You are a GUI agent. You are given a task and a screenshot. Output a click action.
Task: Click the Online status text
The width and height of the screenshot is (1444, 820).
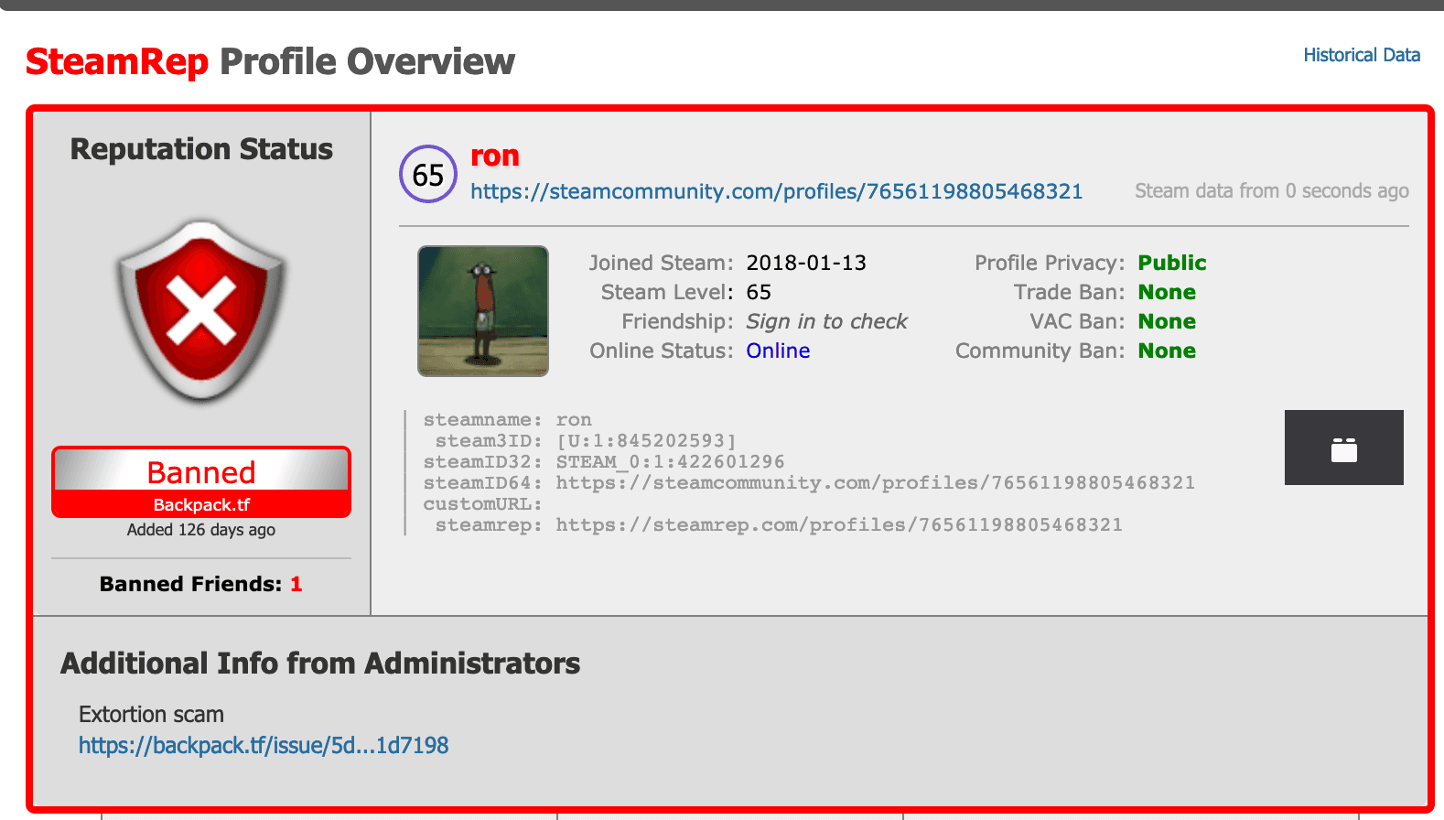click(x=778, y=351)
